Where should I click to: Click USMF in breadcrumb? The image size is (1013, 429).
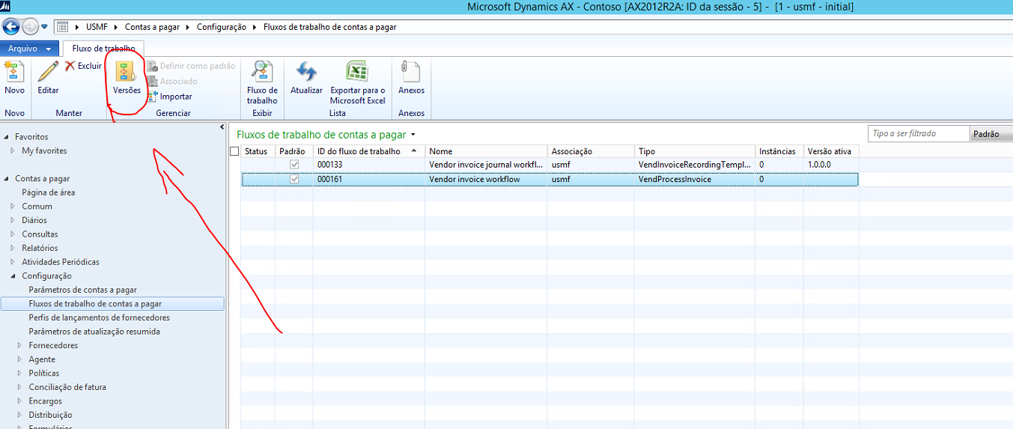coord(97,27)
